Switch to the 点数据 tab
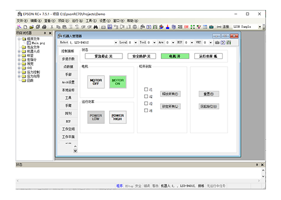The width and height of the screenshot is (281, 200). pos(68,67)
